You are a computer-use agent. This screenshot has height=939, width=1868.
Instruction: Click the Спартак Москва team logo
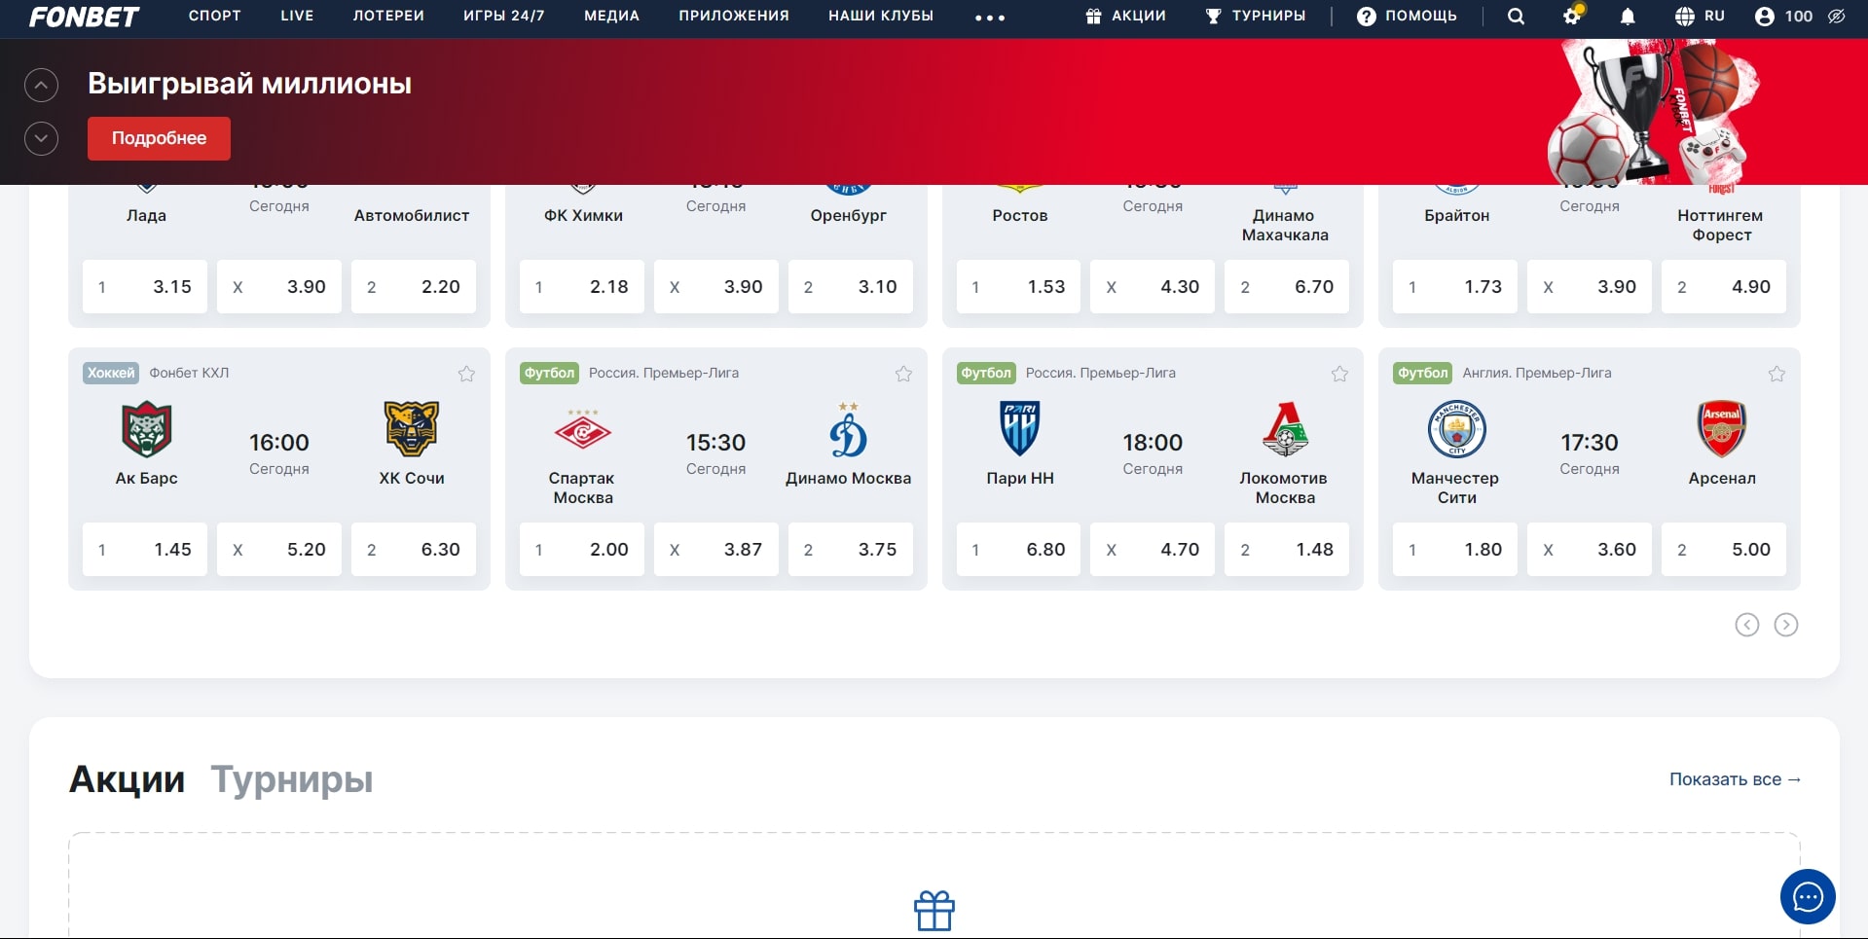pyautogui.click(x=583, y=429)
